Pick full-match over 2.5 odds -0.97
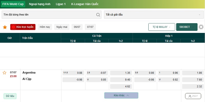This screenshot has height=102, width=205. (x=97, y=73)
